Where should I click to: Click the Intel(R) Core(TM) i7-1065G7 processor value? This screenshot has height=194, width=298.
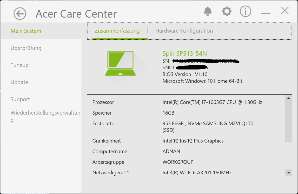click(x=212, y=102)
